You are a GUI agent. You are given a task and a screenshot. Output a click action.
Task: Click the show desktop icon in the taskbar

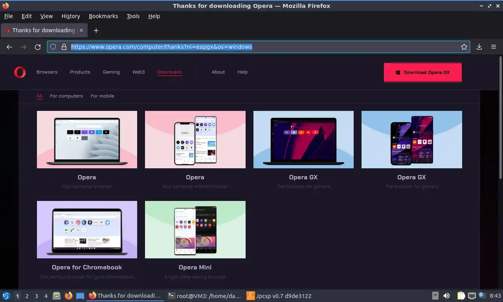point(80,296)
